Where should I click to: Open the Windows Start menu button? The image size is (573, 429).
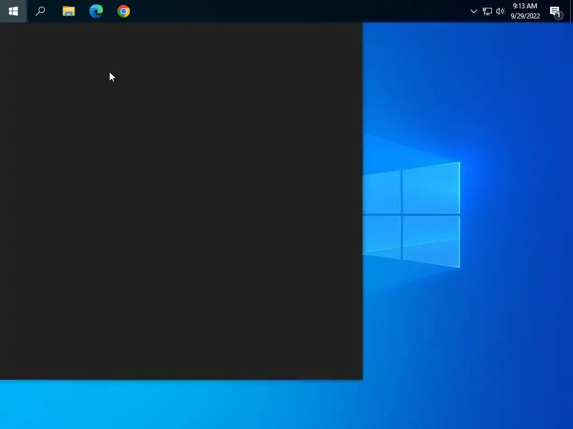click(x=13, y=11)
